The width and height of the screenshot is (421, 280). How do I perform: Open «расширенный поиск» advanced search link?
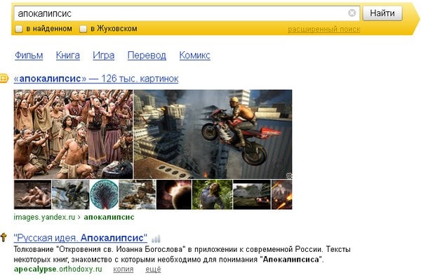[x=323, y=29]
